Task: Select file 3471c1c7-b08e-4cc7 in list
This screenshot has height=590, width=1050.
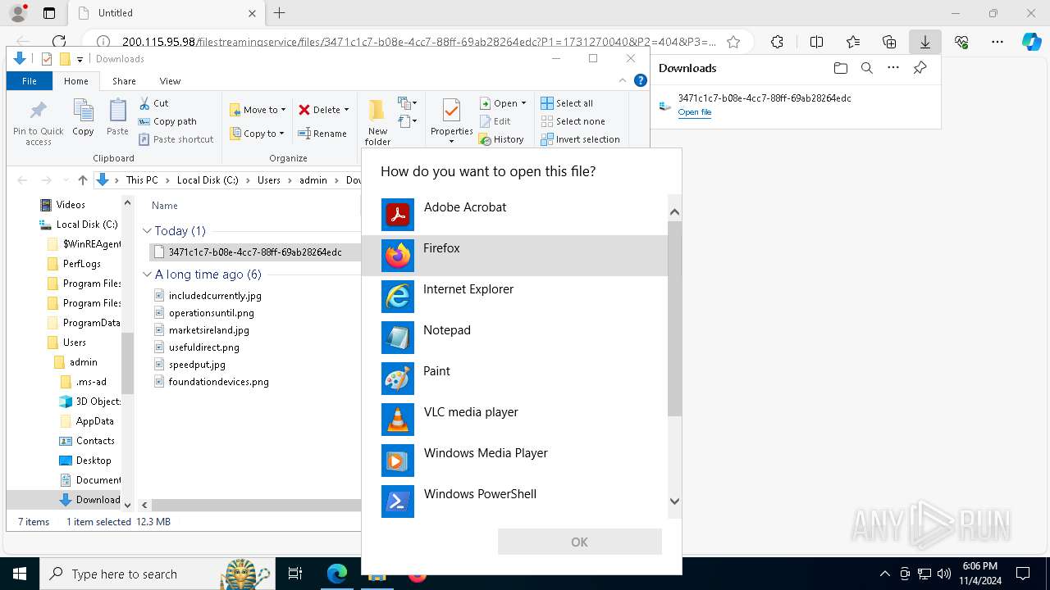Action: click(254, 252)
